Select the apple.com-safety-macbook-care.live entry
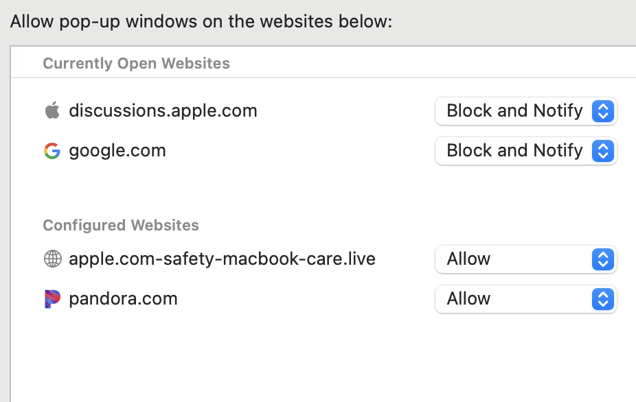636x402 pixels. [222, 259]
